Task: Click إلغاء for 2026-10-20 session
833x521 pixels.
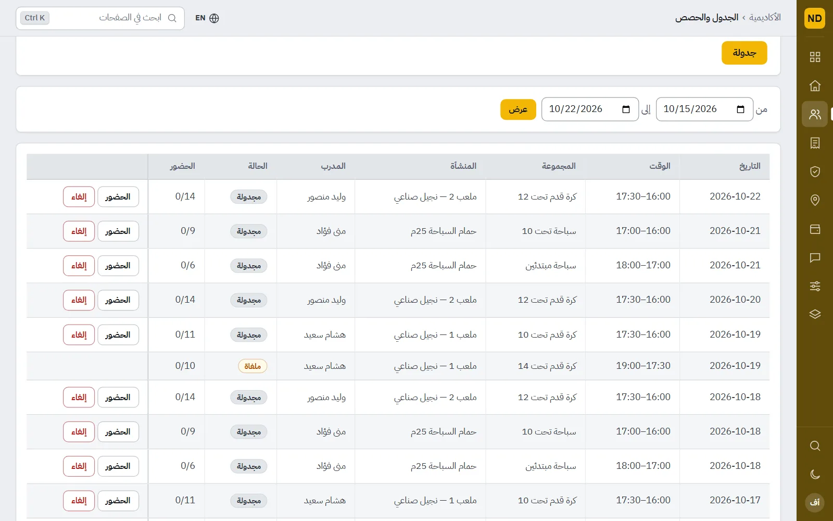Action: click(x=79, y=300)
